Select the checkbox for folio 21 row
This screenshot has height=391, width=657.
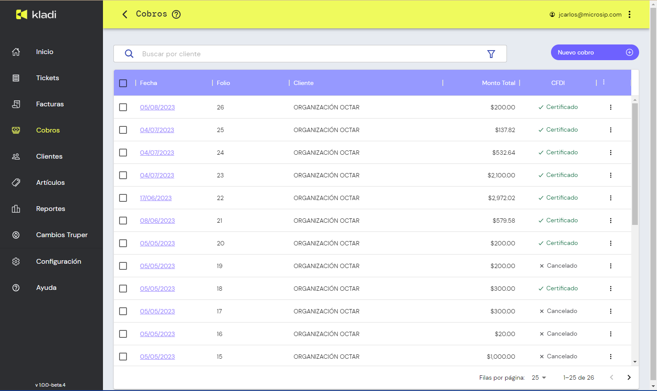123,221
